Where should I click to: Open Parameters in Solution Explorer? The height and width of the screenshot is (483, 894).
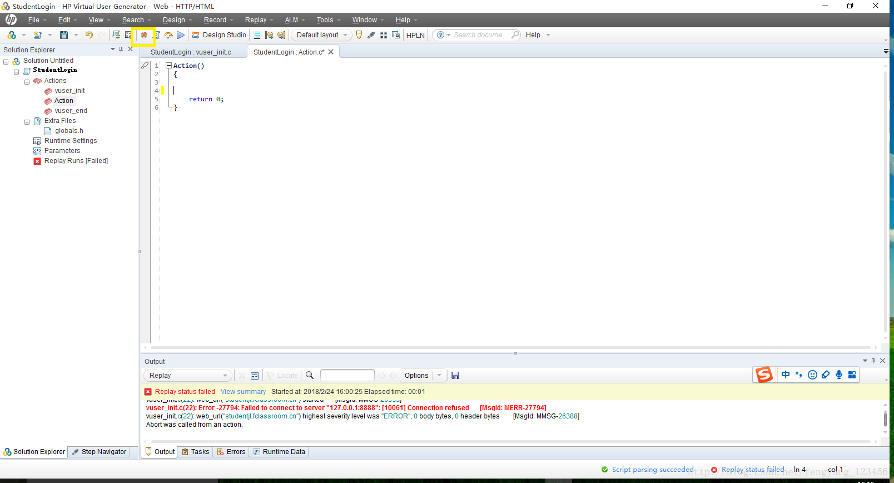(x=62, y=151)
